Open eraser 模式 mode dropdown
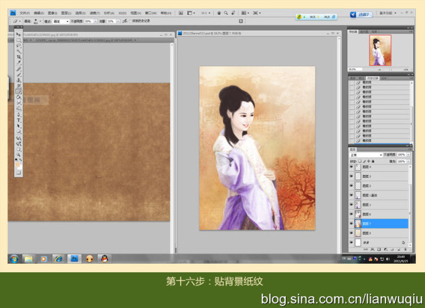The height and width of the screenshot is (308, 425). pos(61,21)
